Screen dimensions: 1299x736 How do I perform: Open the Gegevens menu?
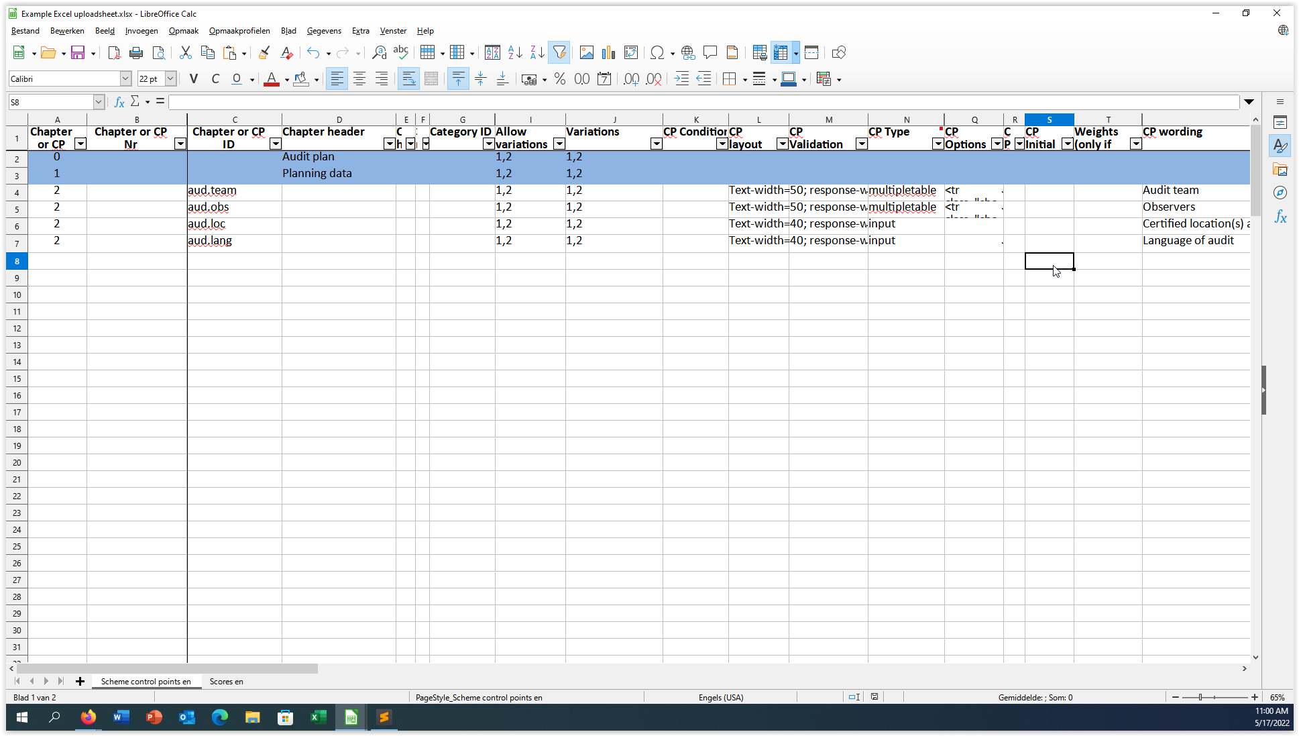(x=323, y=31)
